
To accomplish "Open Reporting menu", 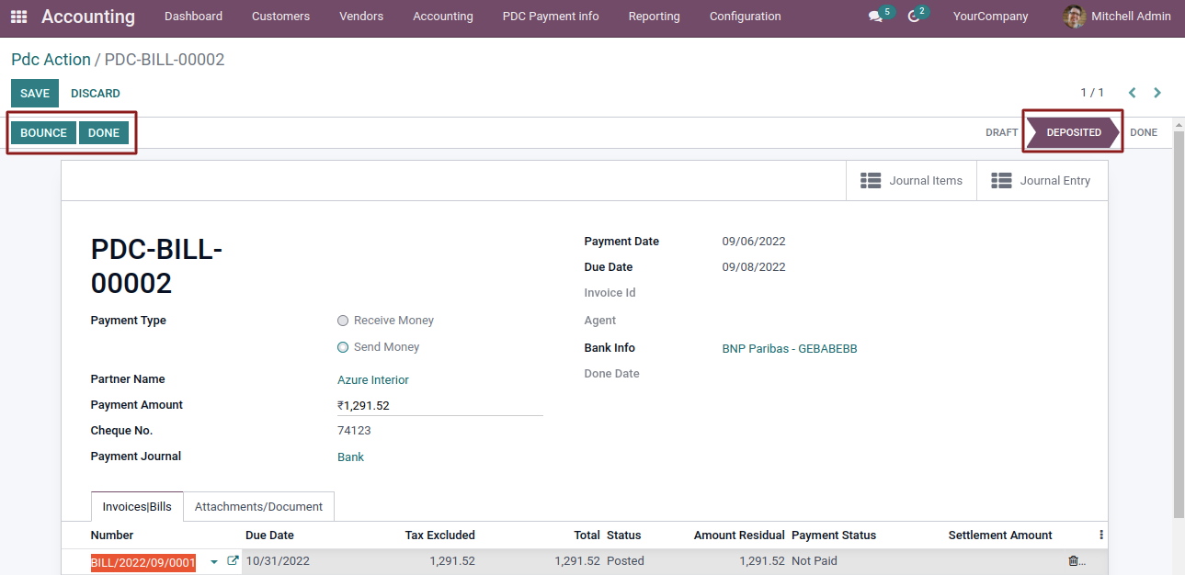I will pos(655,17).
